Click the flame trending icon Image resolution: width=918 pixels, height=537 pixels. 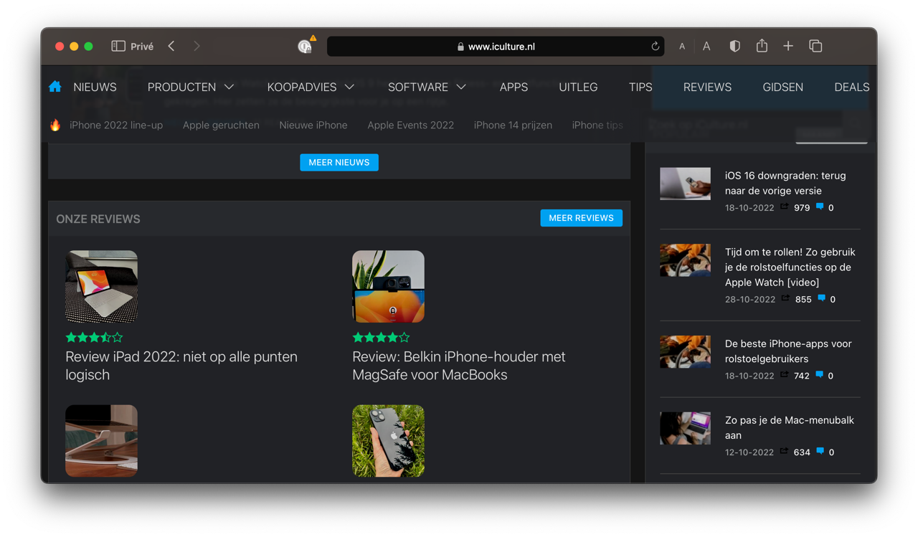[x=55, y=125]
